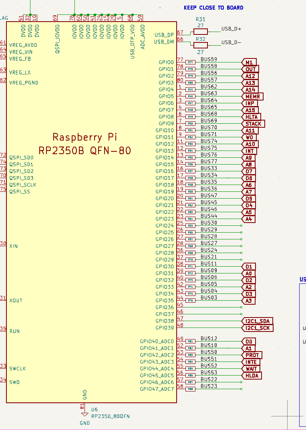Click the RP2350_80QFN value text
The height and width of the screenshot is (430, 306).
110,416
